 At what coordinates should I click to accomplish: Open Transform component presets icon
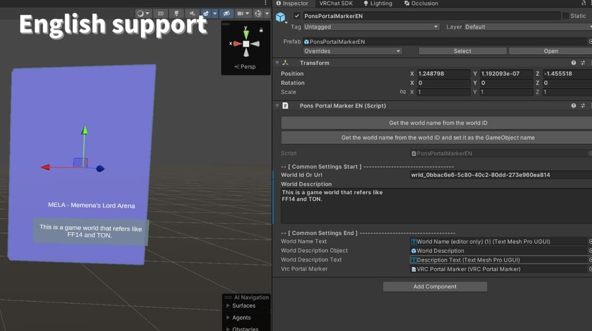(583, 62)
